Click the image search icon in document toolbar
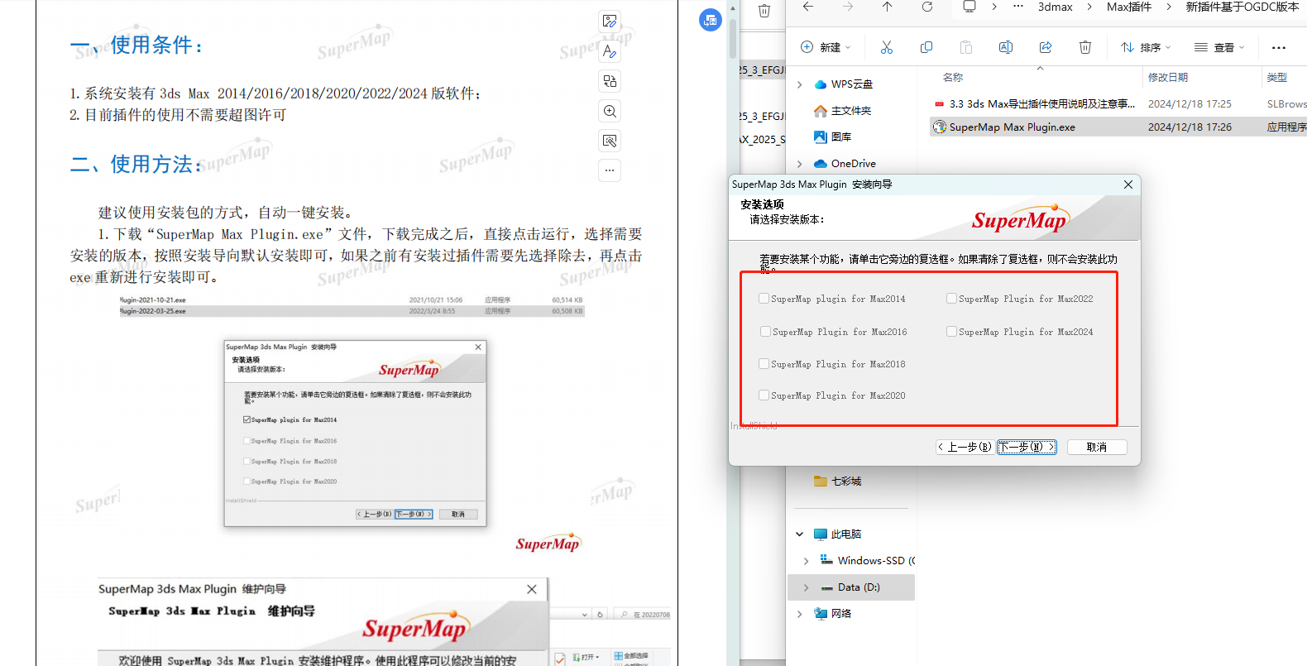The image size is (1307, 666). 610,141
